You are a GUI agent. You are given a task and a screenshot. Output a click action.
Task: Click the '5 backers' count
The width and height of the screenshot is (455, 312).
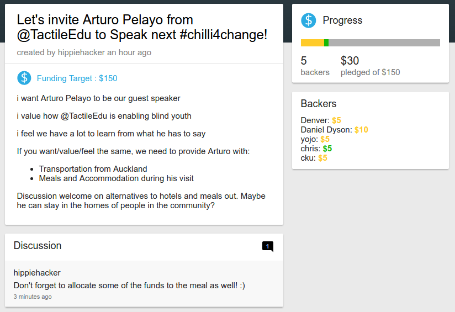coord(315,66)
